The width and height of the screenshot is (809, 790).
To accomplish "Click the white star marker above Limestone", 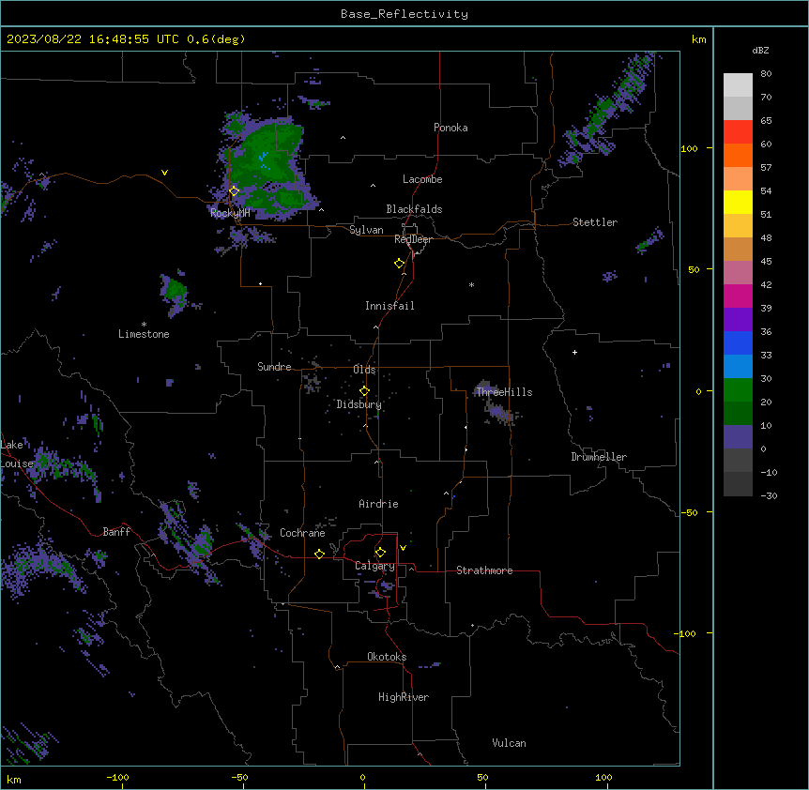I will click(144, 325).
